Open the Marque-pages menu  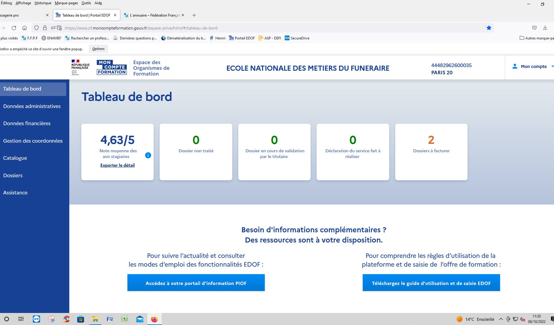click(66, 3)
